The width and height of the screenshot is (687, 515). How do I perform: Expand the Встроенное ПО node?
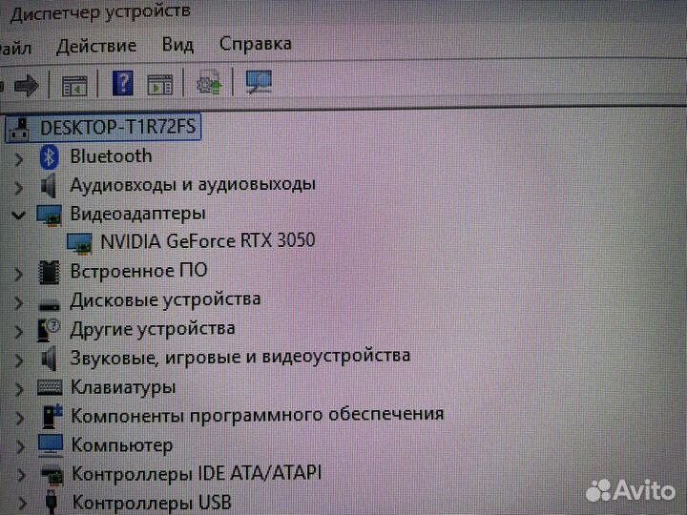(x=18, y=274)
